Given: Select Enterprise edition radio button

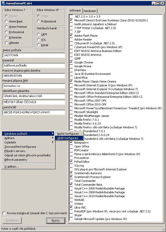Looking at the screenshot, I should [x=6, y=37].
